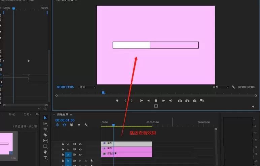
Task: Click the project item thumbnail preview
Action: pos(6,144)
